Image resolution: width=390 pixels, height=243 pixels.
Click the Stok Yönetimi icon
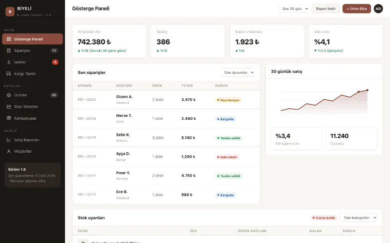click(x=8, y=107)
